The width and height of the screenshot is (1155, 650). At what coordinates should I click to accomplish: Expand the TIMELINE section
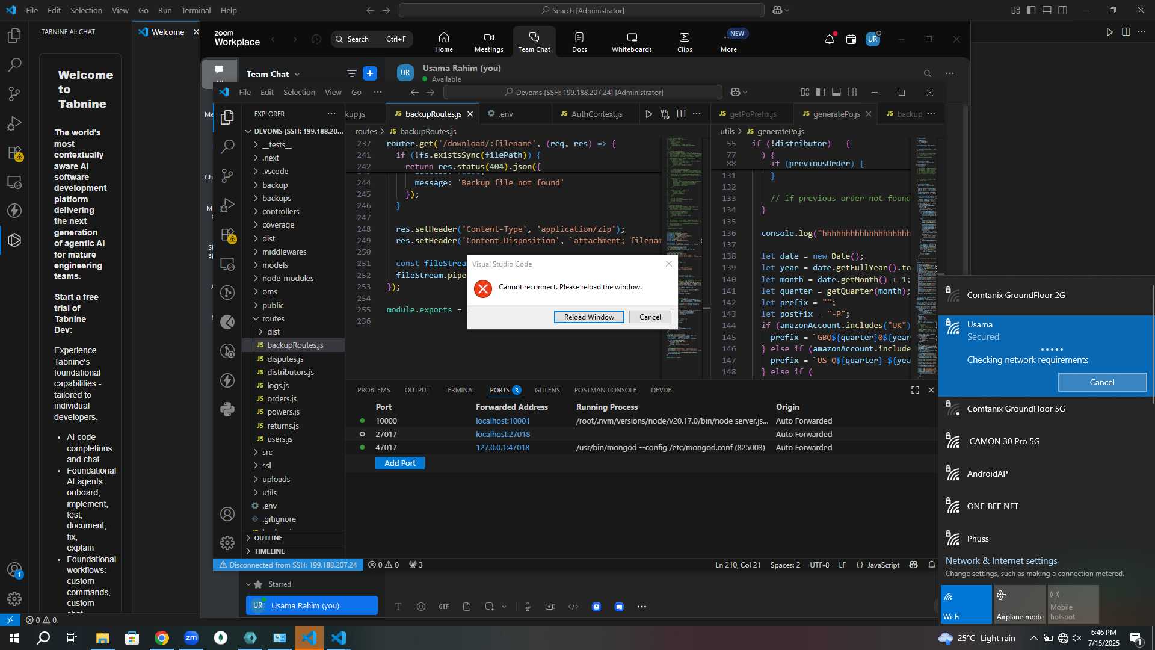[269, 551]
